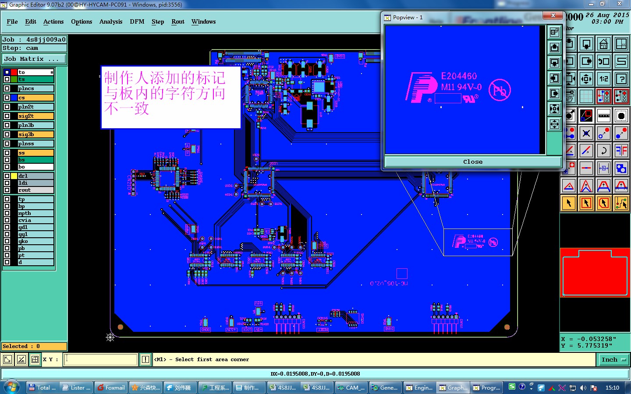Click the Job Matrix button
Viewport: 631px width, 394px height.
(x=35, y=59)
